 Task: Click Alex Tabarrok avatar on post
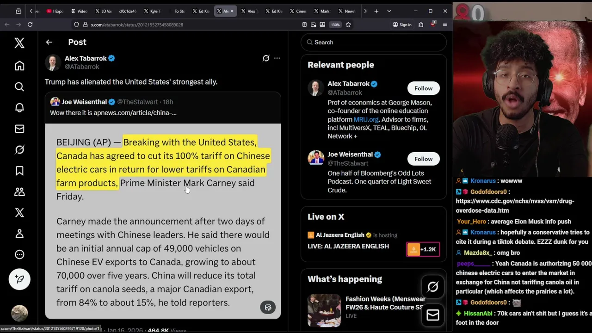53,62
